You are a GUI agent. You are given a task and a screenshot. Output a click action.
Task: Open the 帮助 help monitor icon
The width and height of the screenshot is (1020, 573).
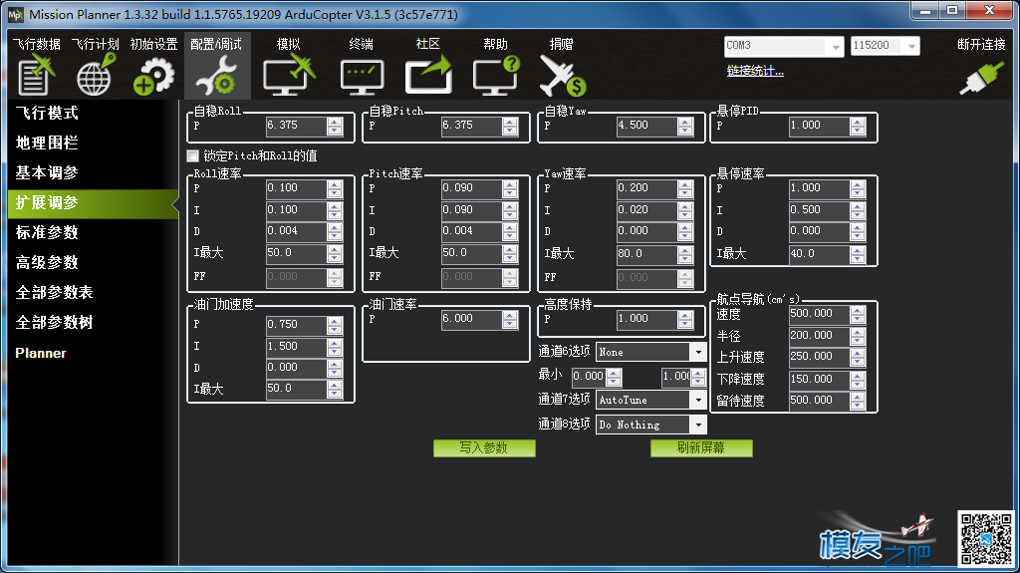point(496,75)
